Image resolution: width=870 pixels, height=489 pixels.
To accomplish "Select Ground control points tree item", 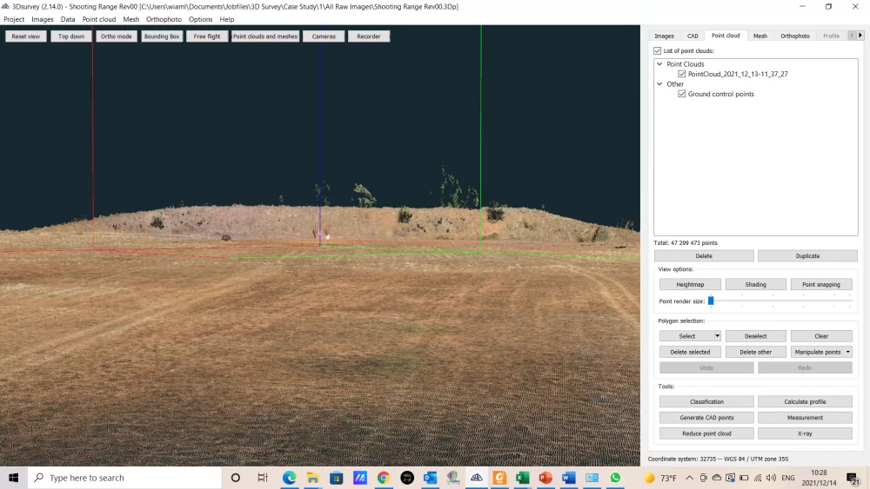I will (x=720, y=94).
